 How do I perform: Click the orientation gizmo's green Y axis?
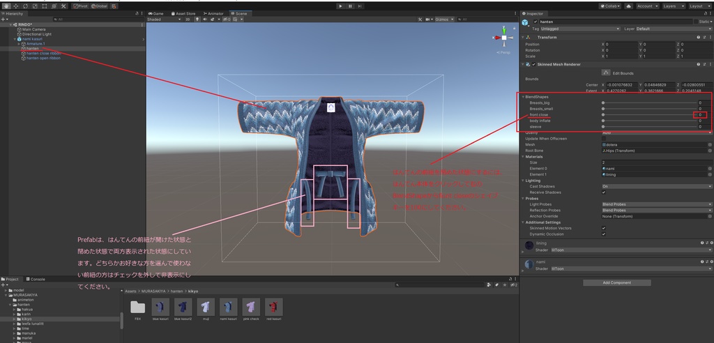(504, 29)
